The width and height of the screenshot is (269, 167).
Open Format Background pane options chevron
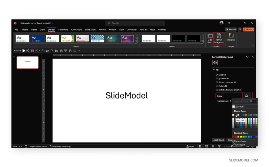247,57
